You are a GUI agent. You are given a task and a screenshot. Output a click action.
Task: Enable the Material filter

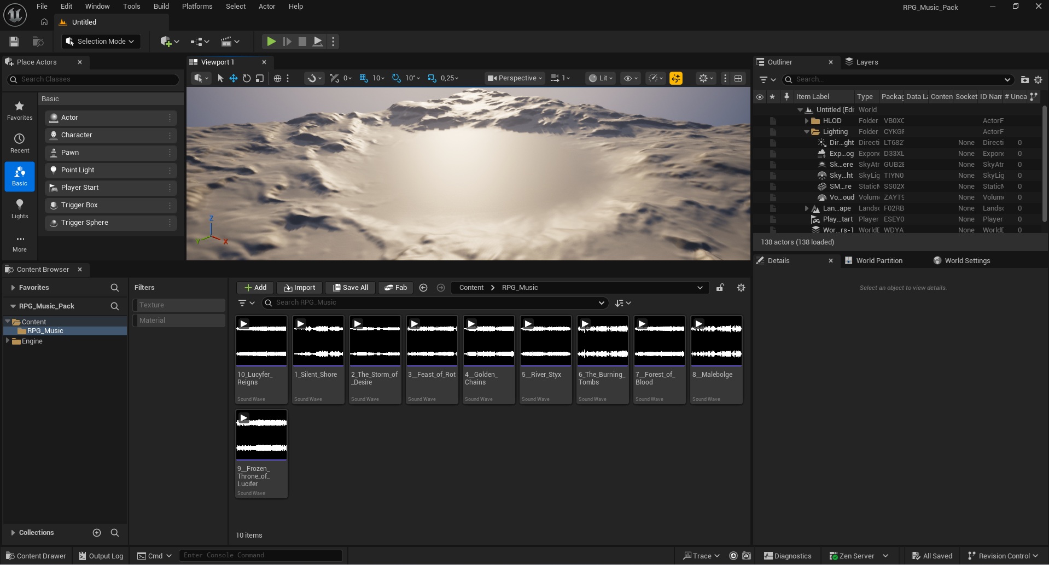[x=179, y=321]
